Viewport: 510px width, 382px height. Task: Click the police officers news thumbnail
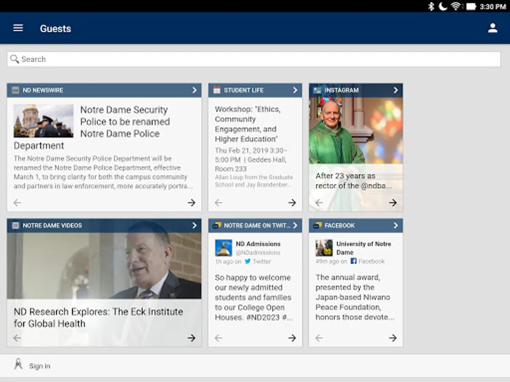43,121
